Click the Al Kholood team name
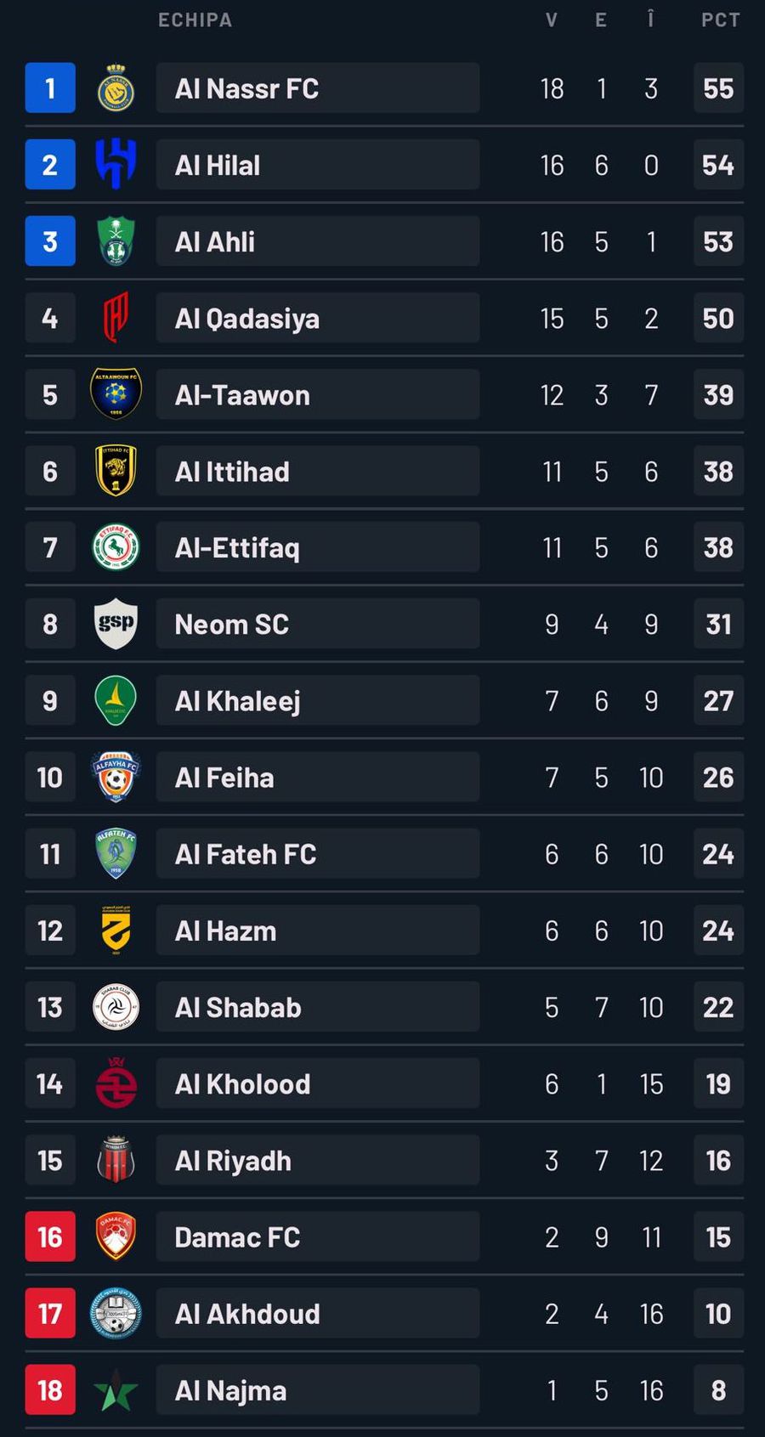 click(x=241, y=1083)
